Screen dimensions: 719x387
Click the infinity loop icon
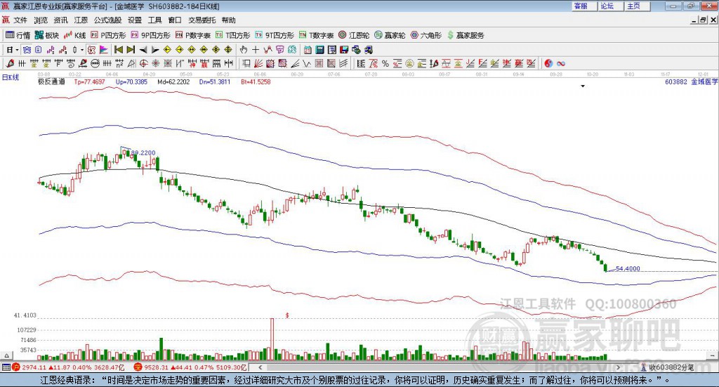(x=561, y=63)
